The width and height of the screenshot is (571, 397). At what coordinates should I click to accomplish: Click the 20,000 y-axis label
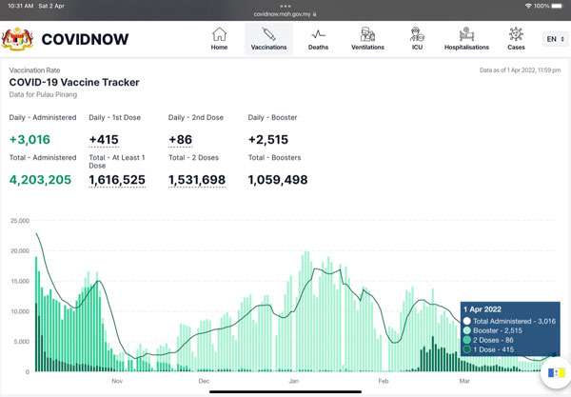click(20, 251)
